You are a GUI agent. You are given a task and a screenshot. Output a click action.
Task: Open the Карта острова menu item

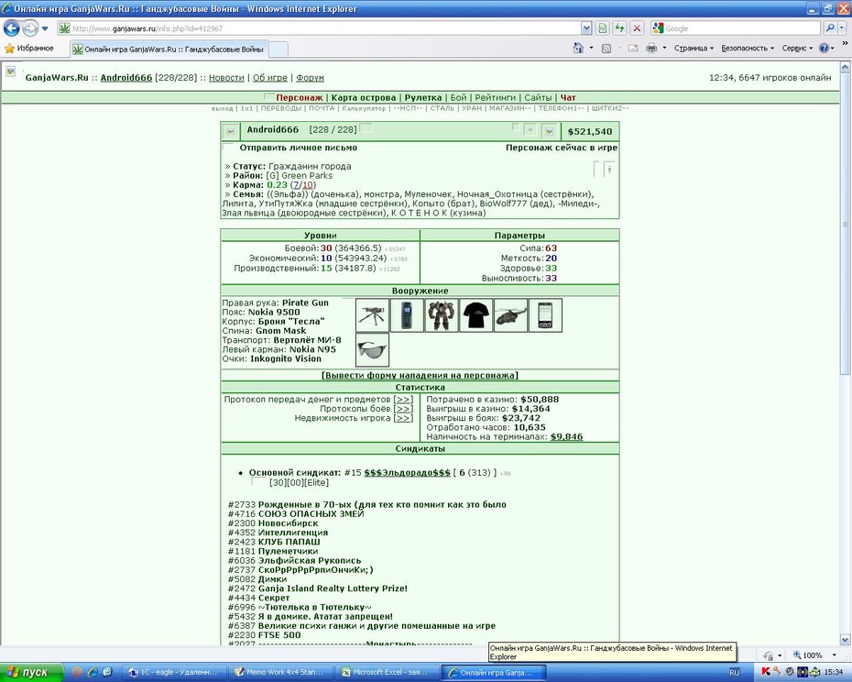(x=364, y=98)
